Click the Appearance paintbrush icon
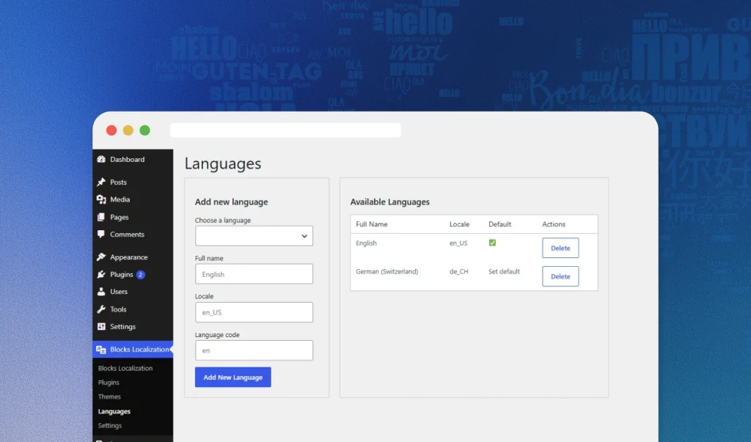Viewport: 751px width, 442px height. [x=101, y=257]
